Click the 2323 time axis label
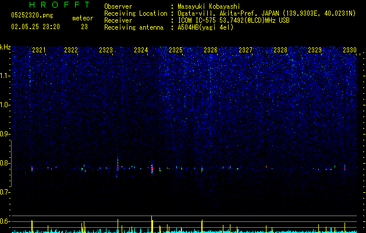The width and height of the screenshot is (366, 233). click(106, 50)
